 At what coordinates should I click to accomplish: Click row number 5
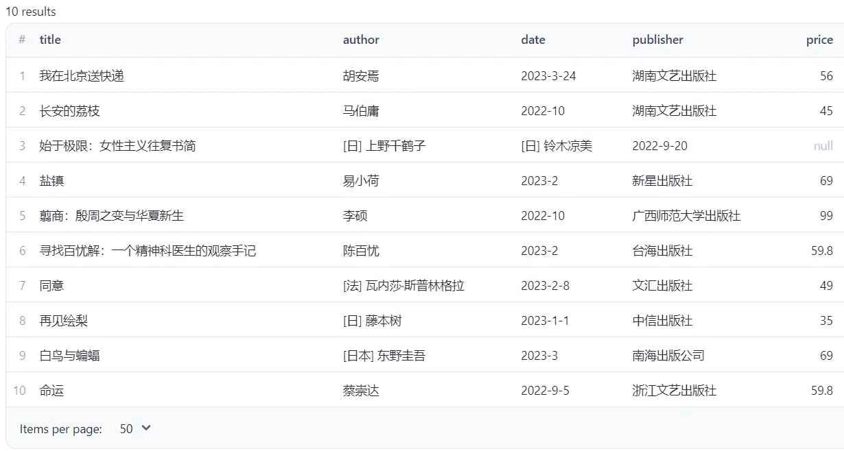[x=23, y=215]
